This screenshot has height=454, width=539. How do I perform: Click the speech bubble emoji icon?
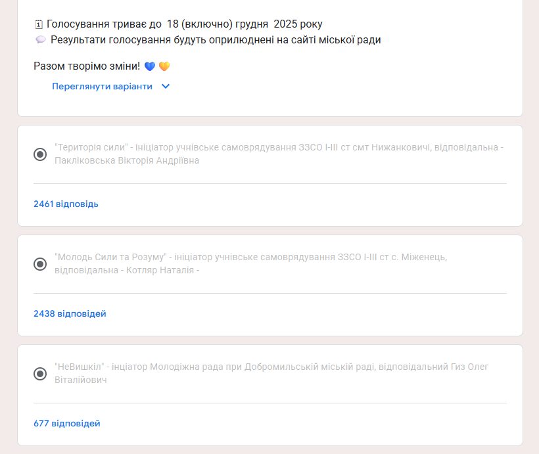[40, 40]
